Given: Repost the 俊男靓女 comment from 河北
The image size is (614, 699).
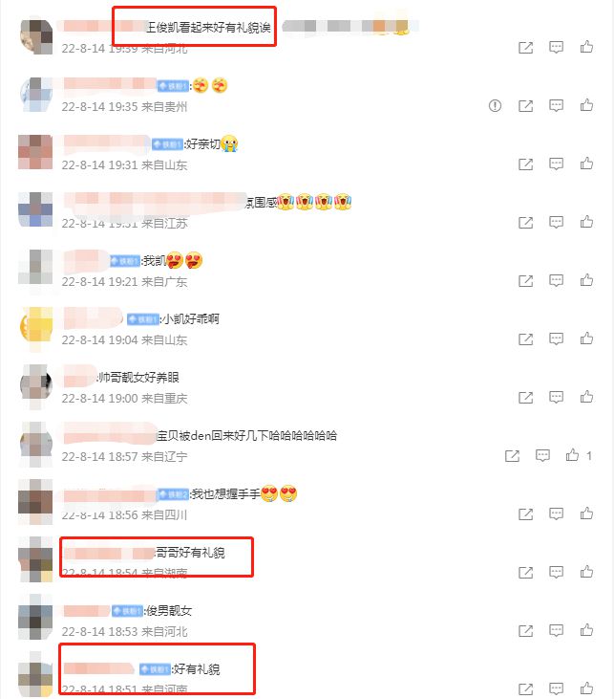Looking at the screenshot, I should pos(525,631).
